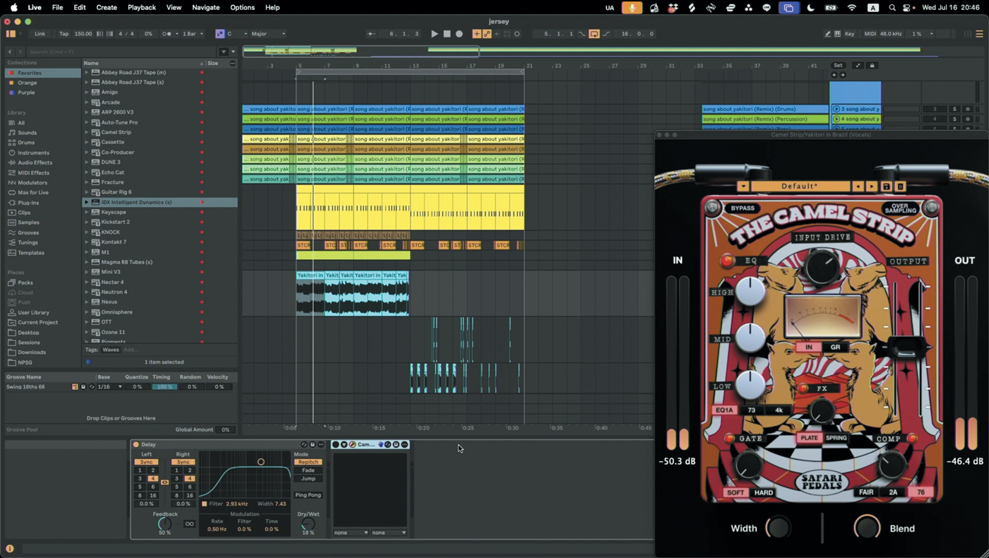Click the Camel Strip OUTPUT fader handle
This screenshot has width=989, height=558.
coord(906,347)
